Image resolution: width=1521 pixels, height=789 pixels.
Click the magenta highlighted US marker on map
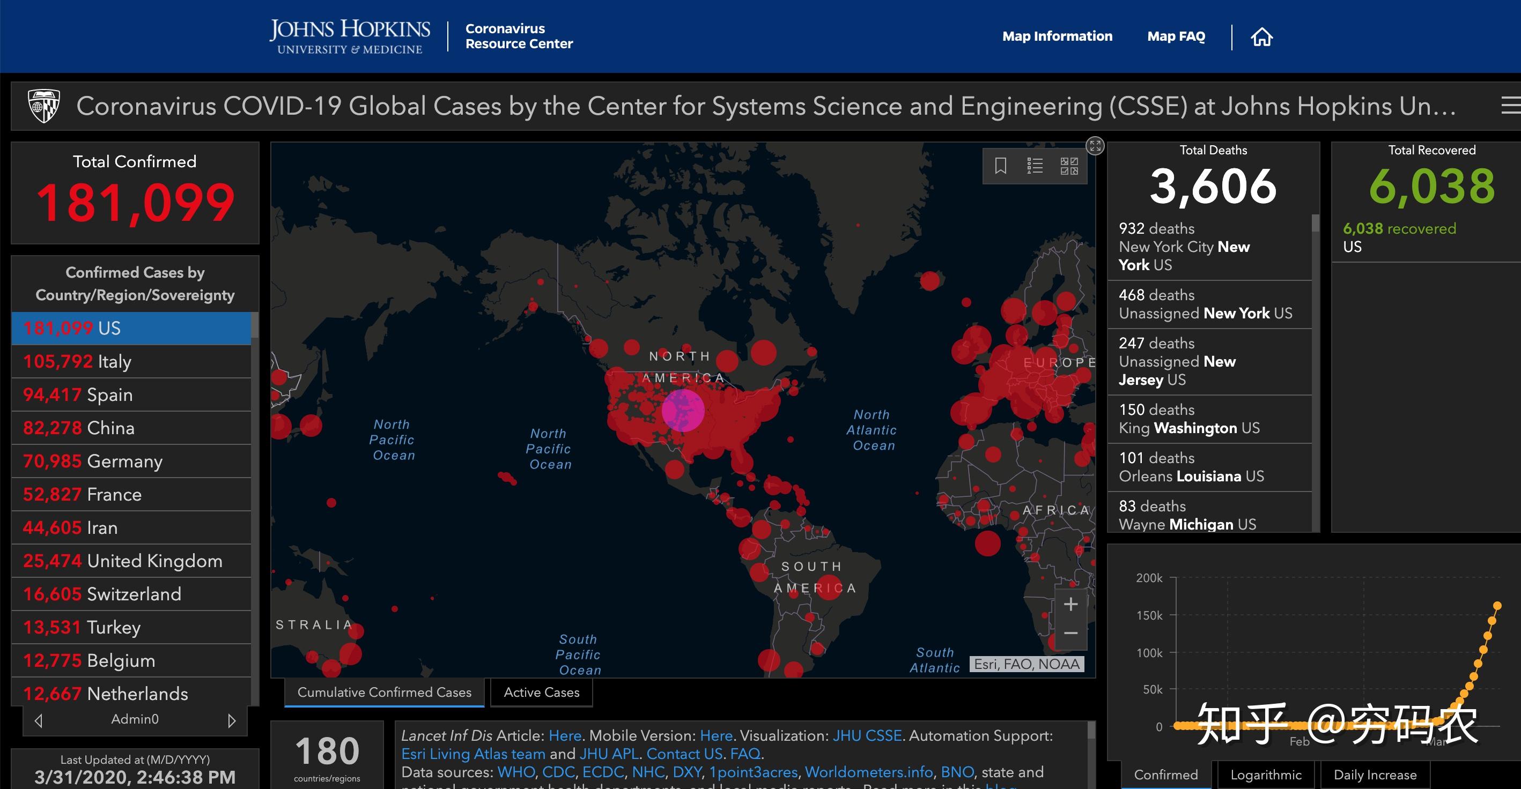click(x=683, y=410)
